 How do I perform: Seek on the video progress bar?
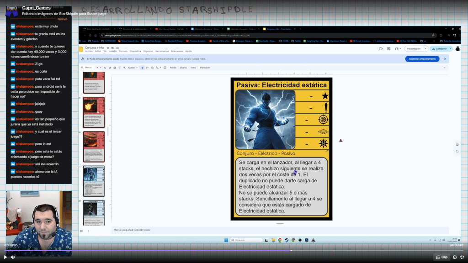click(234, 251)
